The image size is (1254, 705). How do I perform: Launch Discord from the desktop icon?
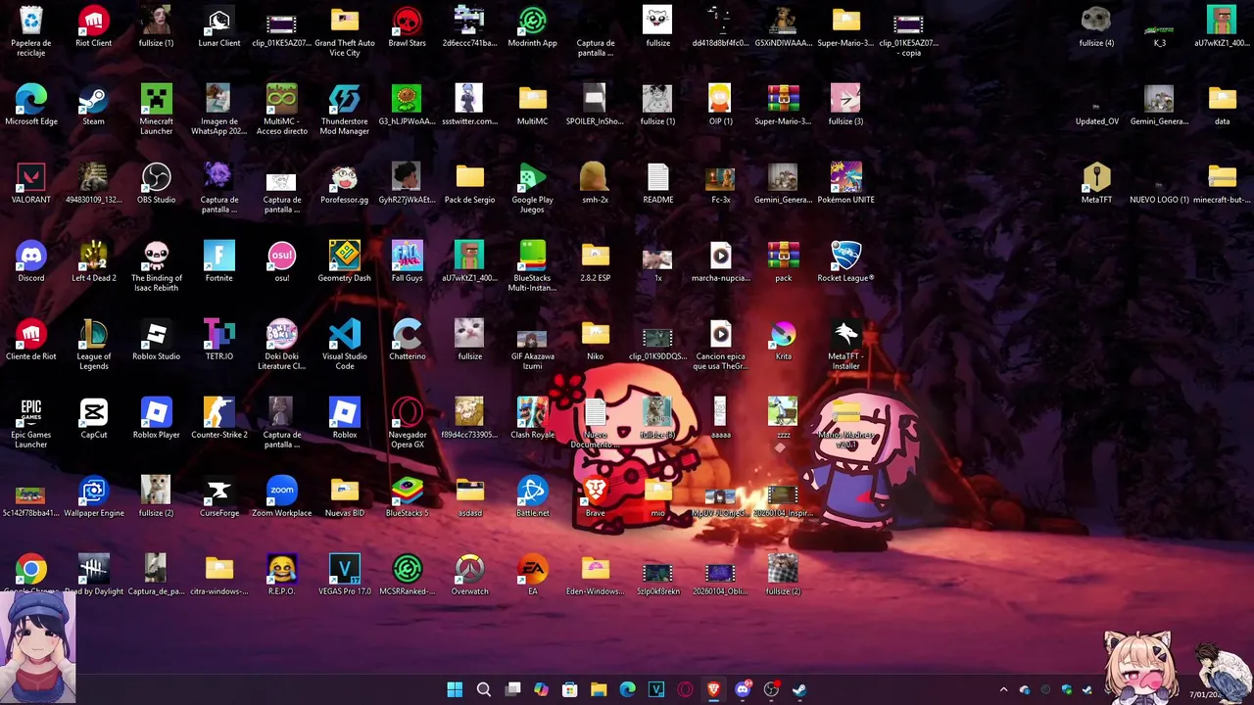point(31,257)
